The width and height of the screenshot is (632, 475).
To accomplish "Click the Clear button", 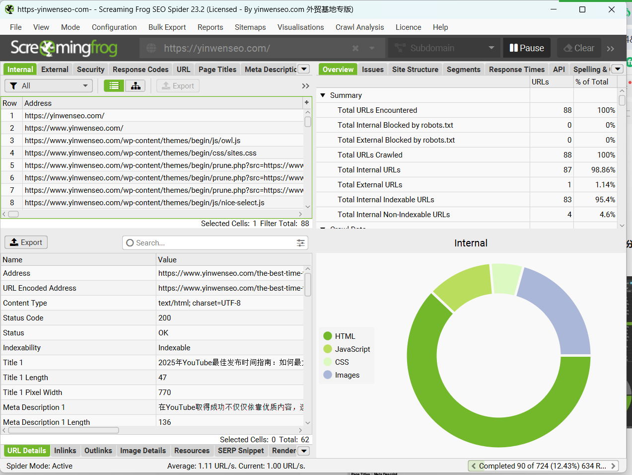I will (579, 48).
